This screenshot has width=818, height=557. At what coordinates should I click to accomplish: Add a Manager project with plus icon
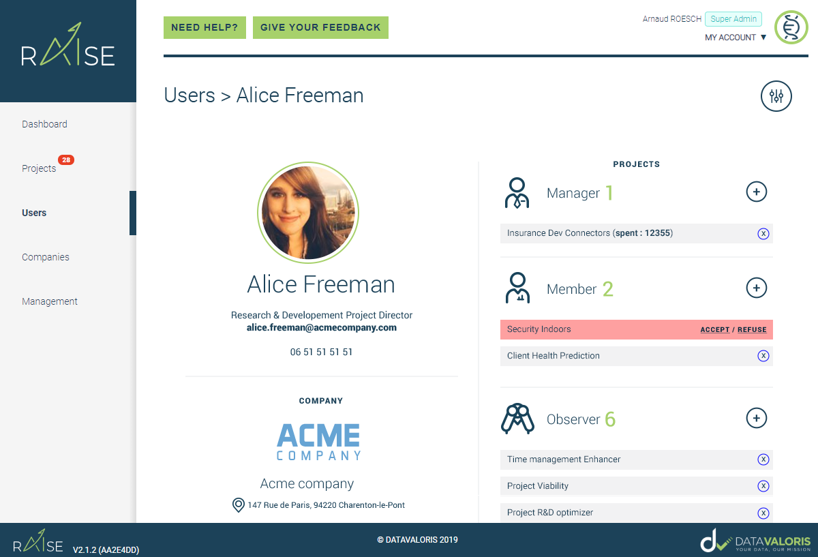click(x=757, y=192)
